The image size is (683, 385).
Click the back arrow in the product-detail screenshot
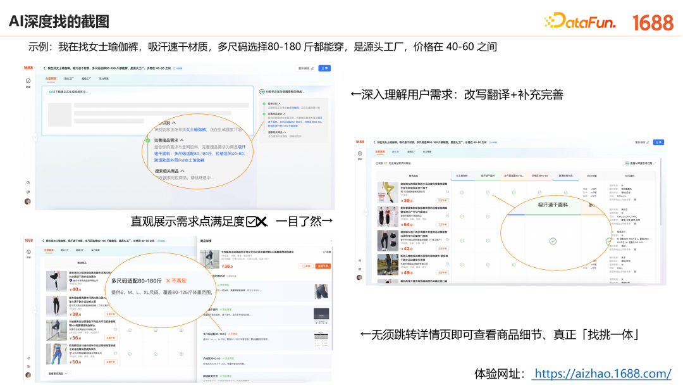coord(43,241)
